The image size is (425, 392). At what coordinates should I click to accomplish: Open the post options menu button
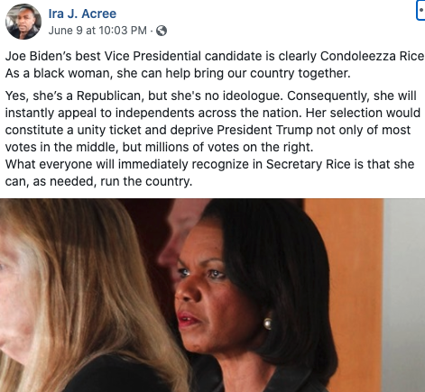click(x=420, y=11)
